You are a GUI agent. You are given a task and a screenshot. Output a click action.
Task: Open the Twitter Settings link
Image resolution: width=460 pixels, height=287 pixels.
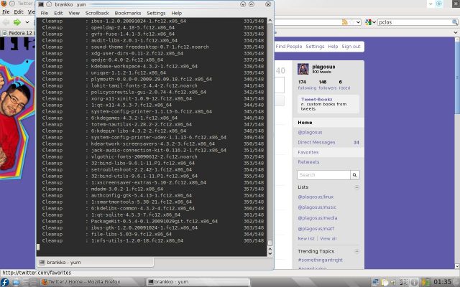point(315,47)
